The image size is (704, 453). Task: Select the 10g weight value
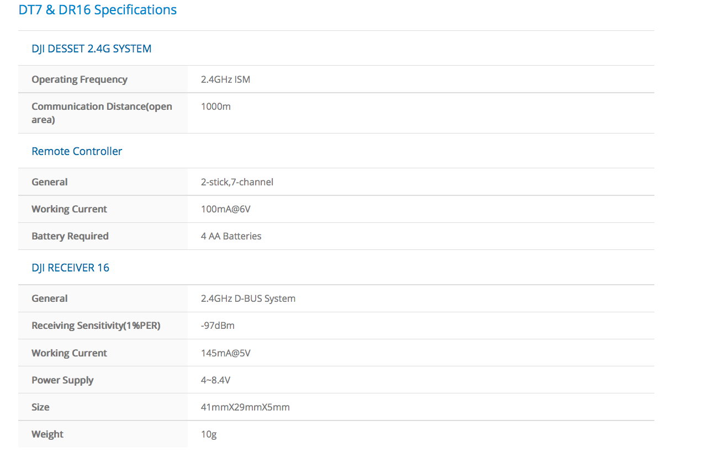(209, 434)
